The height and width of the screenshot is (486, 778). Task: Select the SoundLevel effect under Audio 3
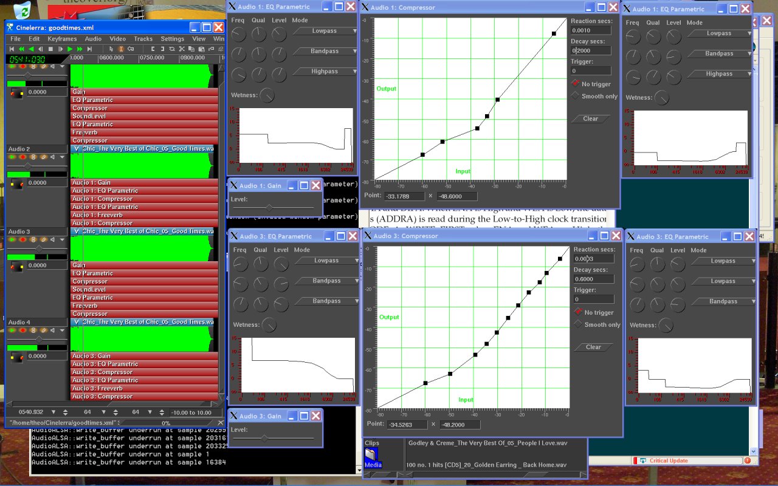[145, 290]
